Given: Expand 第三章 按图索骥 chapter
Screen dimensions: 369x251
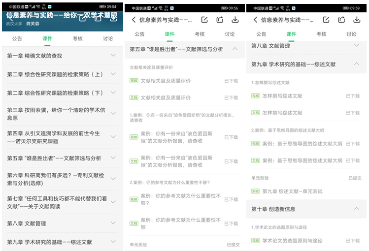Looking at the screenshot, I should [x=113, y=114].
